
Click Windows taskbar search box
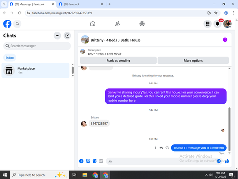(40, 175)
